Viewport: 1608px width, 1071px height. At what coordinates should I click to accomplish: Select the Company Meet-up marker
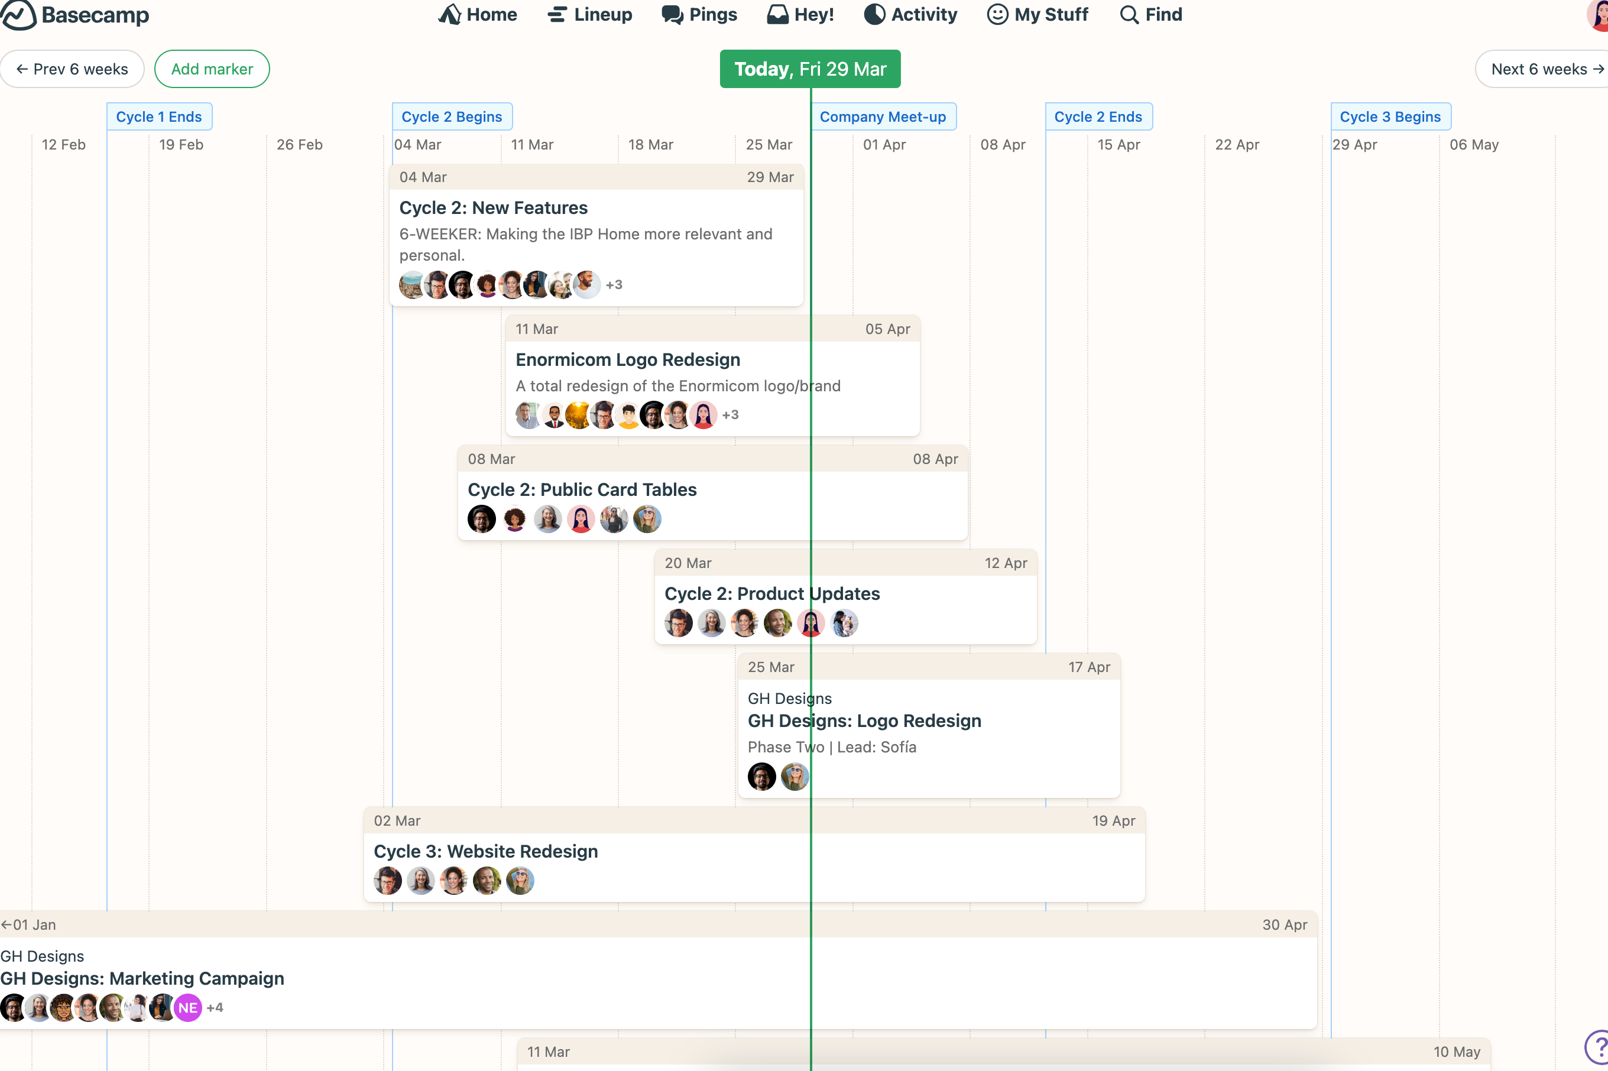(883, 117)
